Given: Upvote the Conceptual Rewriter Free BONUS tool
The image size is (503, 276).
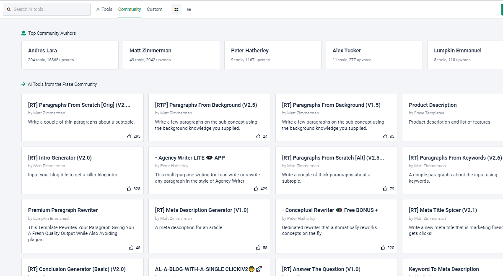Looking at the screenshot, I should tap(382, 248).
